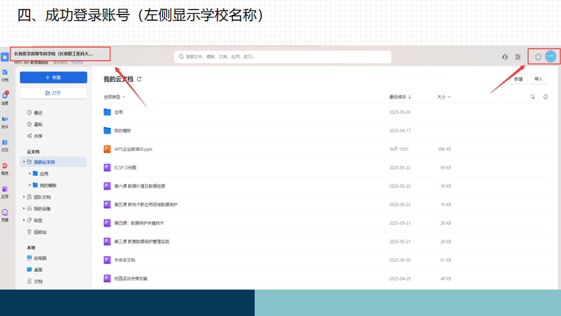Click the 今天 10:01 modified time

tap(399, 149)
